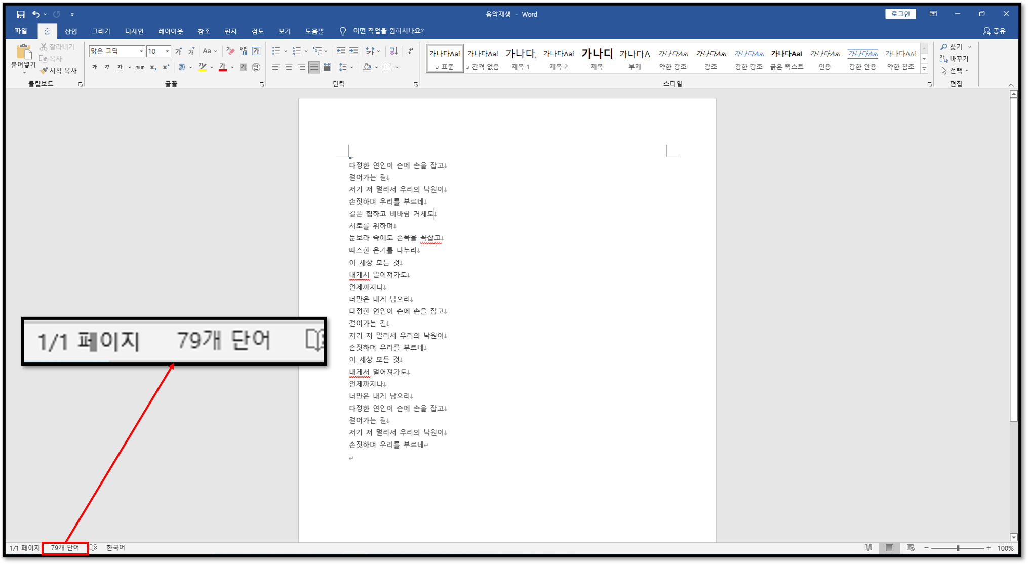Click the language 한국어 in status bar
Viewport: 1028px width, 564px height.
coord(115,548)
